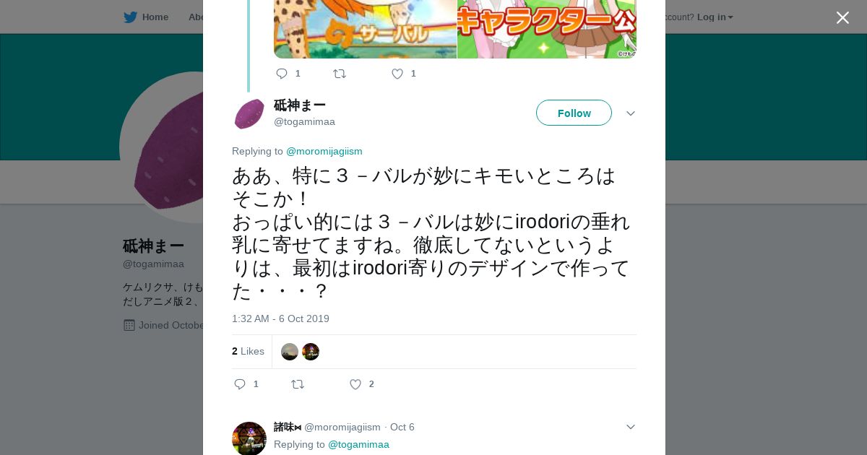This screenshot has height=455, width=867.
Task: View the 2 Likes list
Action: (x=248, y=351)
